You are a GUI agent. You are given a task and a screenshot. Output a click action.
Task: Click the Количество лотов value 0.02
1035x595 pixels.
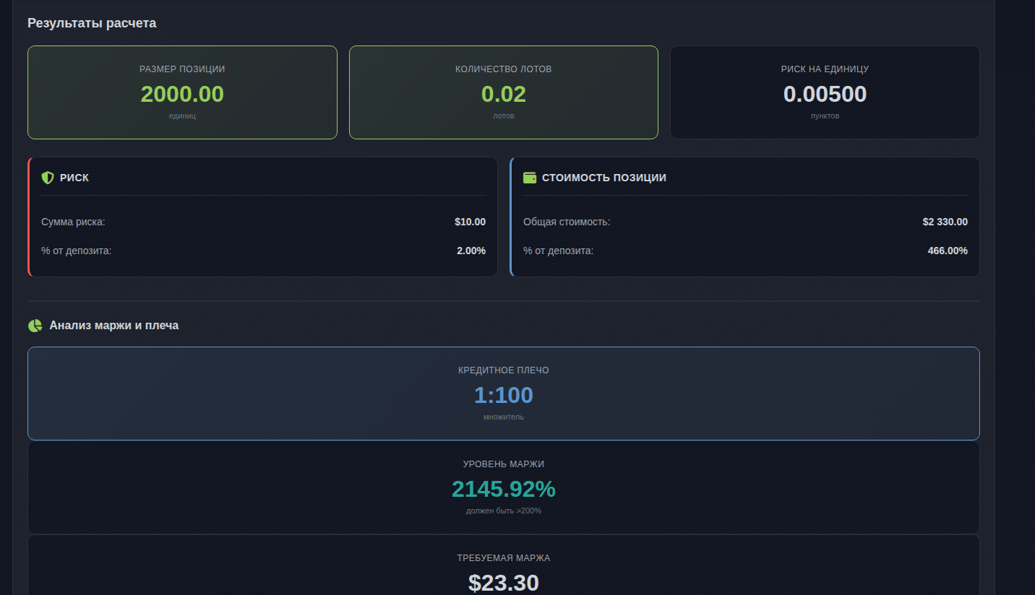[x=503, y=95]
